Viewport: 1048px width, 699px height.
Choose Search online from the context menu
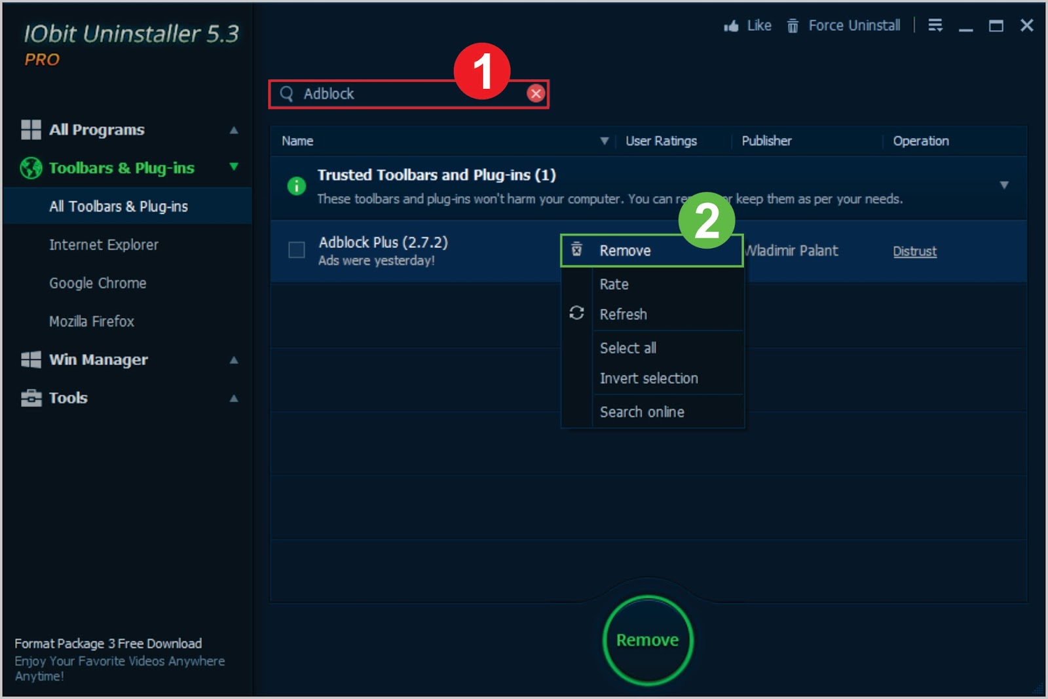coord(652,412)
